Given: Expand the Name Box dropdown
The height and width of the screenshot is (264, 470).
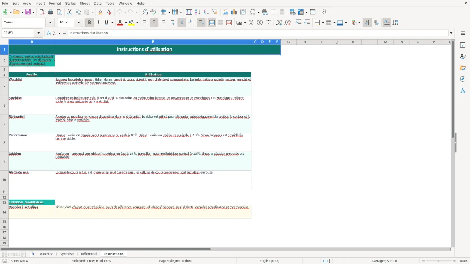Looking at the screenshot, I should [x=38, y=33].
